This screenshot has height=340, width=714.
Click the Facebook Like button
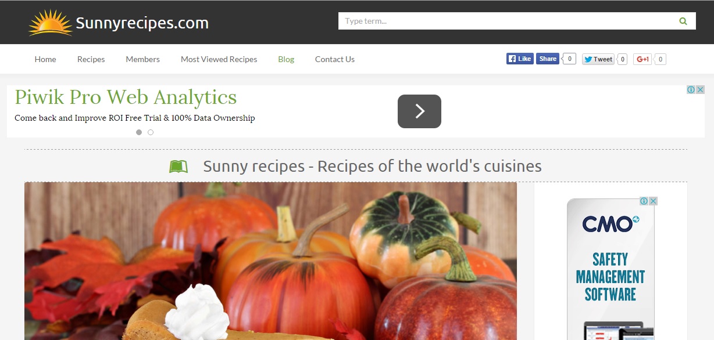point(520,59)
